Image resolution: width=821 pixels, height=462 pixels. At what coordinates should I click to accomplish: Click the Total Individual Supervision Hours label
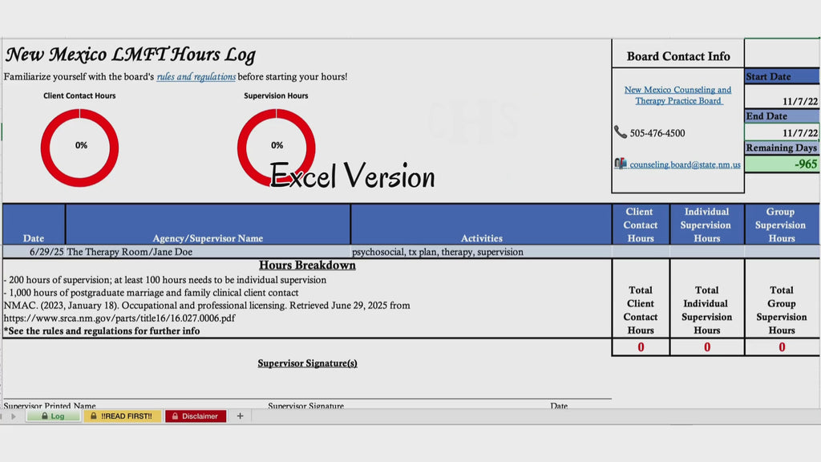point(707,310)
